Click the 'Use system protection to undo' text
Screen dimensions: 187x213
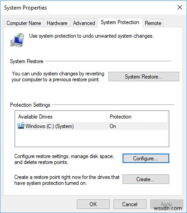coord(91,36)
